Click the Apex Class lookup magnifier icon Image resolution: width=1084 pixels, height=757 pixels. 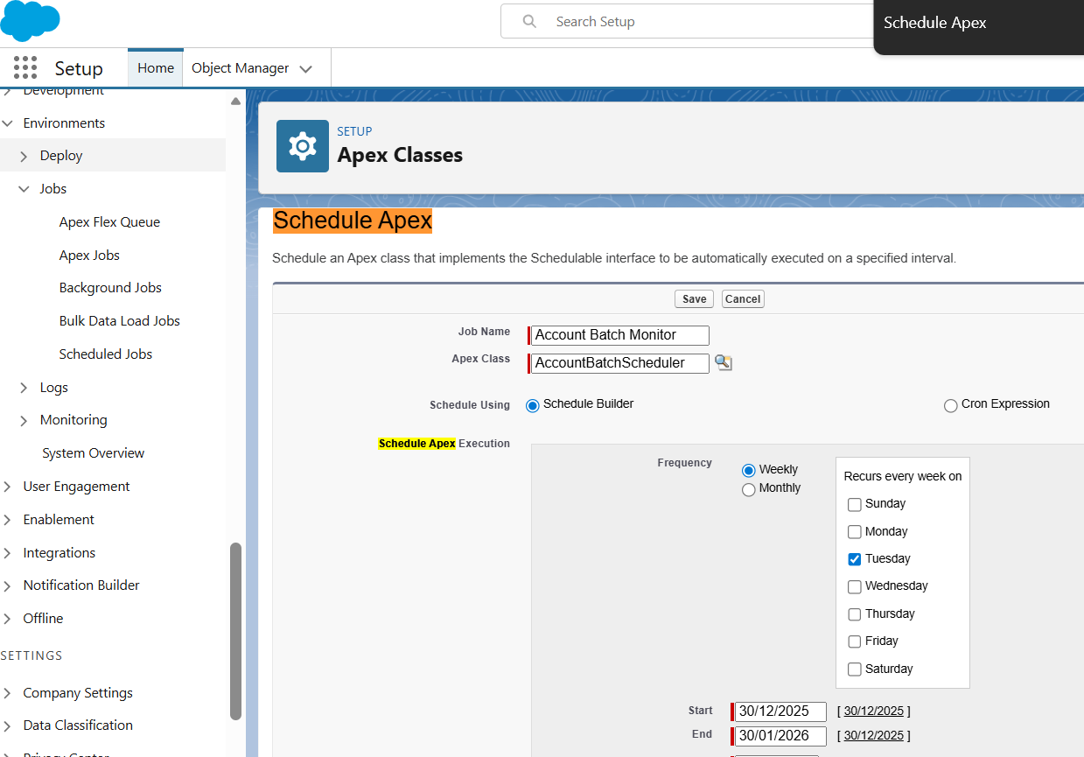pos(723,362)
